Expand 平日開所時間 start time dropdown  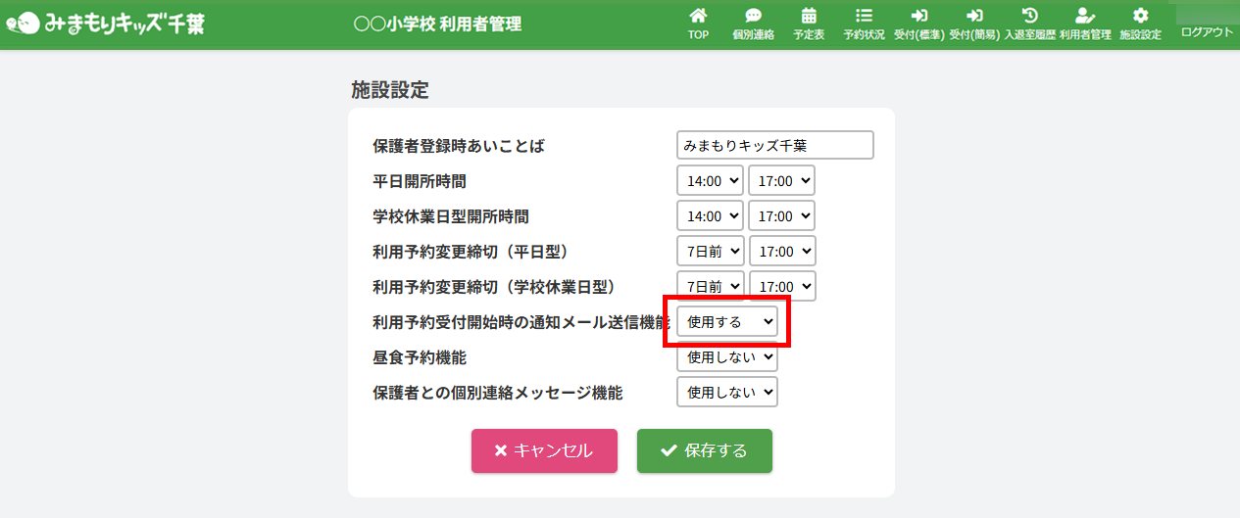710,181
